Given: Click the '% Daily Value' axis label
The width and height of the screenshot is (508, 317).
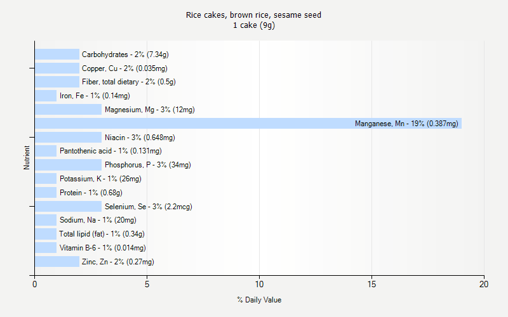Looking at the screenshot, I should (x=259, y=300).
